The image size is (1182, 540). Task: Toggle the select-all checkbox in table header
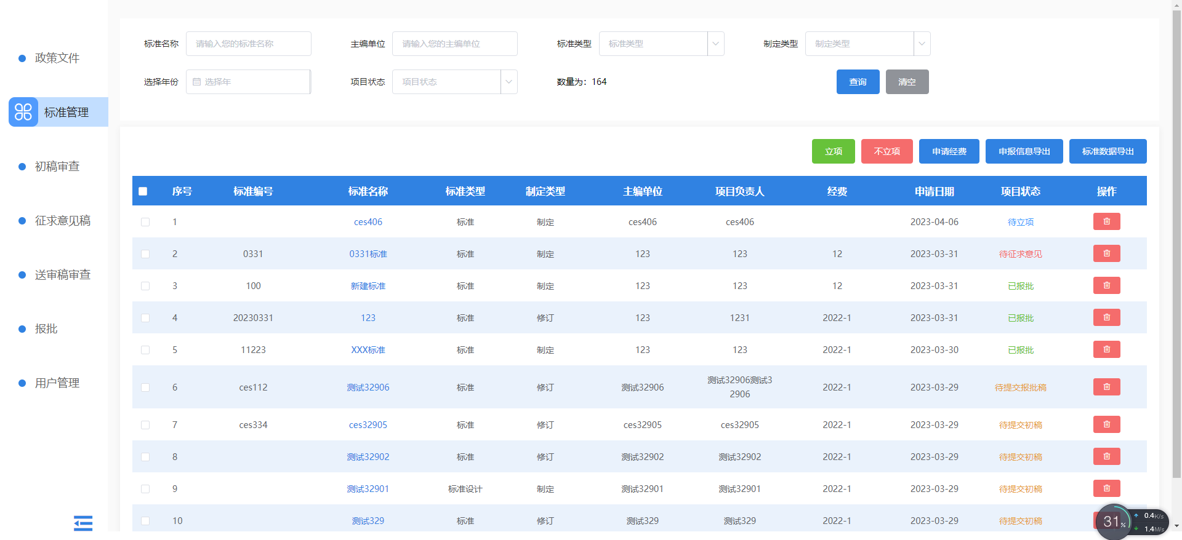(143, 191)
